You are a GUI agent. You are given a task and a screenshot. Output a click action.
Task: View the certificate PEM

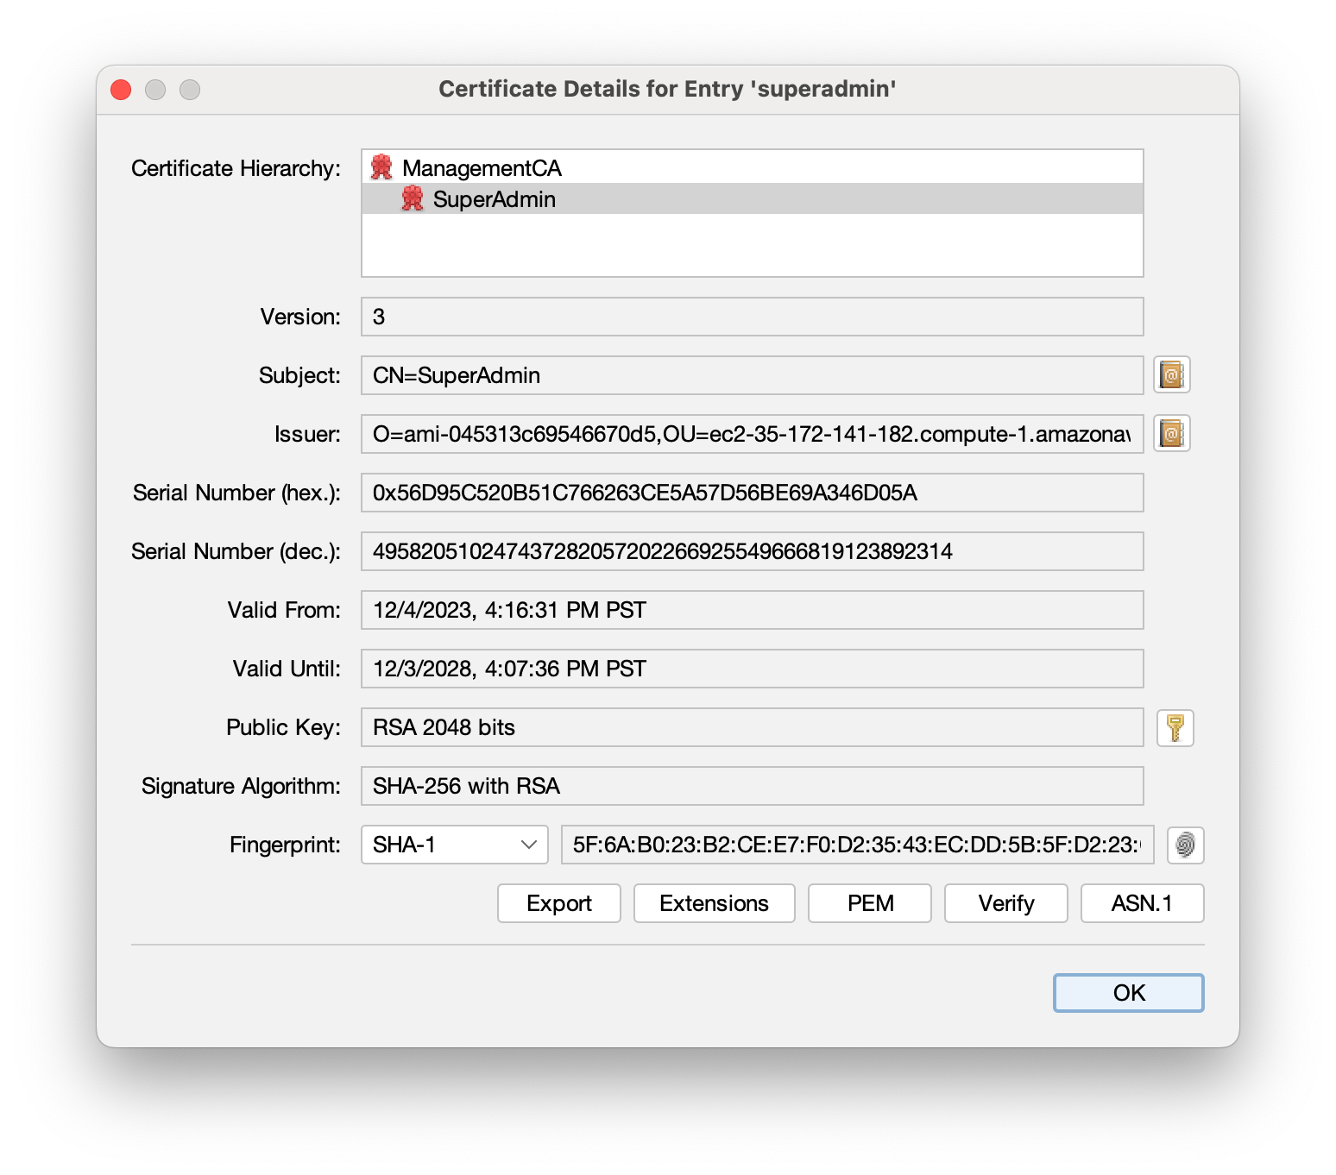click(869, 903)
